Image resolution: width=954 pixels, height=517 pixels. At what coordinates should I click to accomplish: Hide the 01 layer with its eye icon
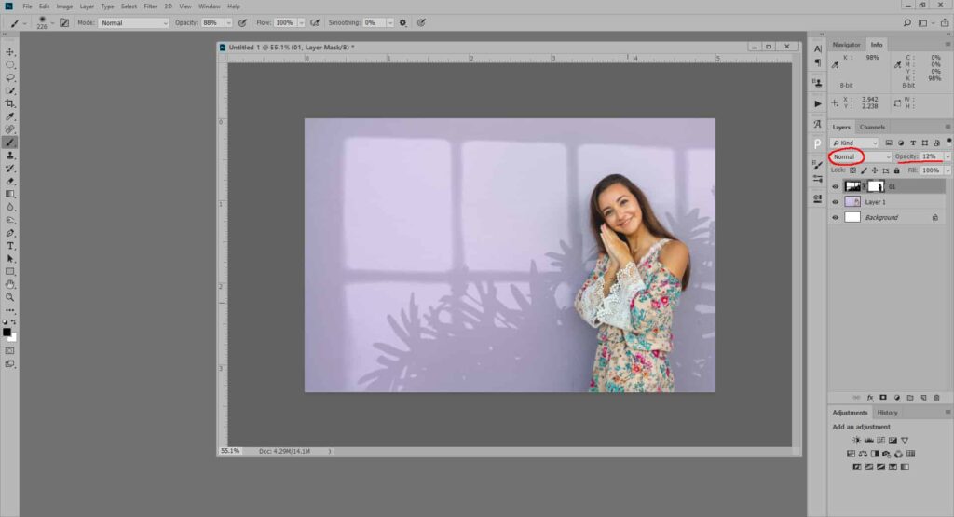836,186
